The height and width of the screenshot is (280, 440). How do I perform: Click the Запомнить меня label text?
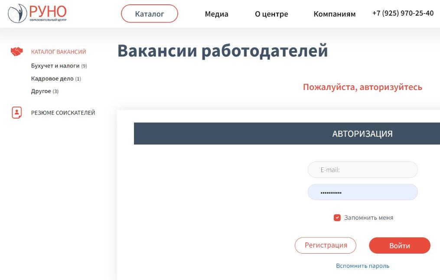click(x=368, y=218)
